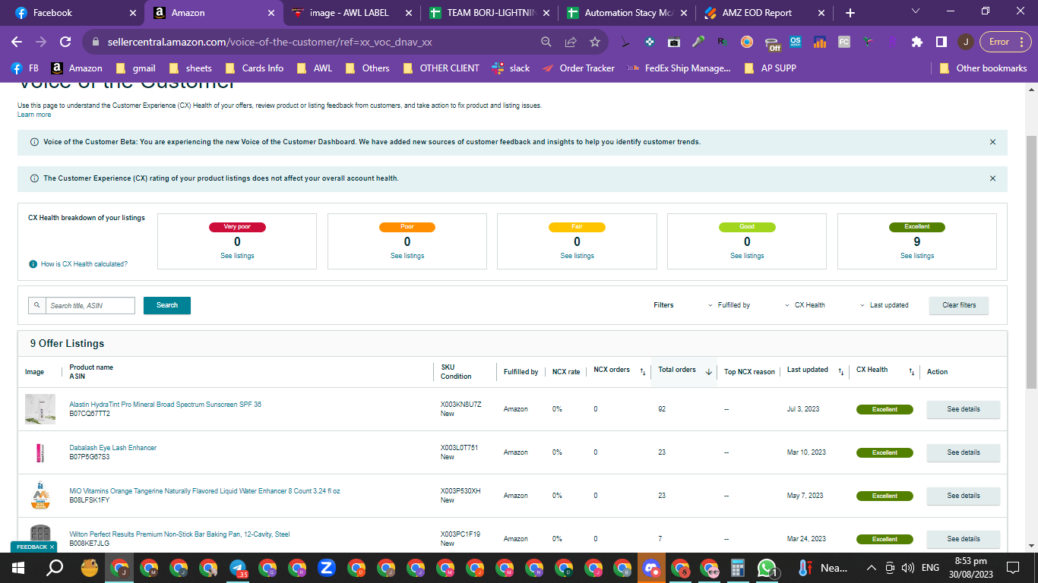Sort by CX Health column arrows
Viewport: 1038px width, 583px height.
pos(911,371)
